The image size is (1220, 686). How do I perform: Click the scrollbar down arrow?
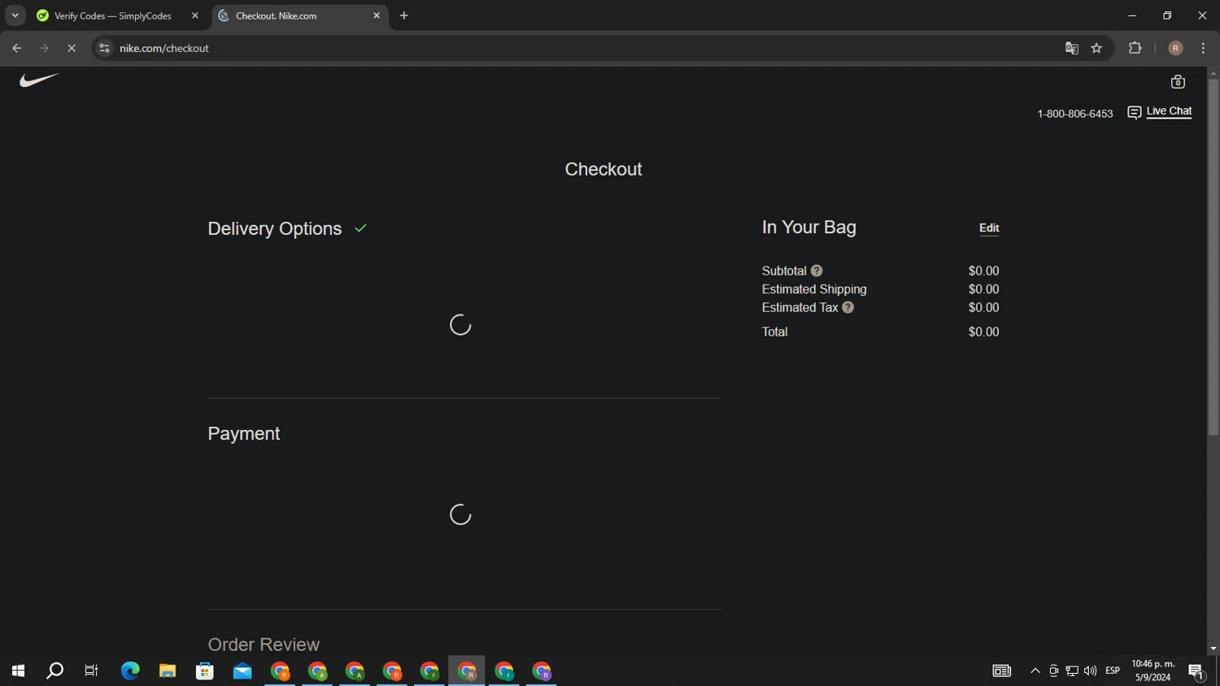[x=1213, y=649]
